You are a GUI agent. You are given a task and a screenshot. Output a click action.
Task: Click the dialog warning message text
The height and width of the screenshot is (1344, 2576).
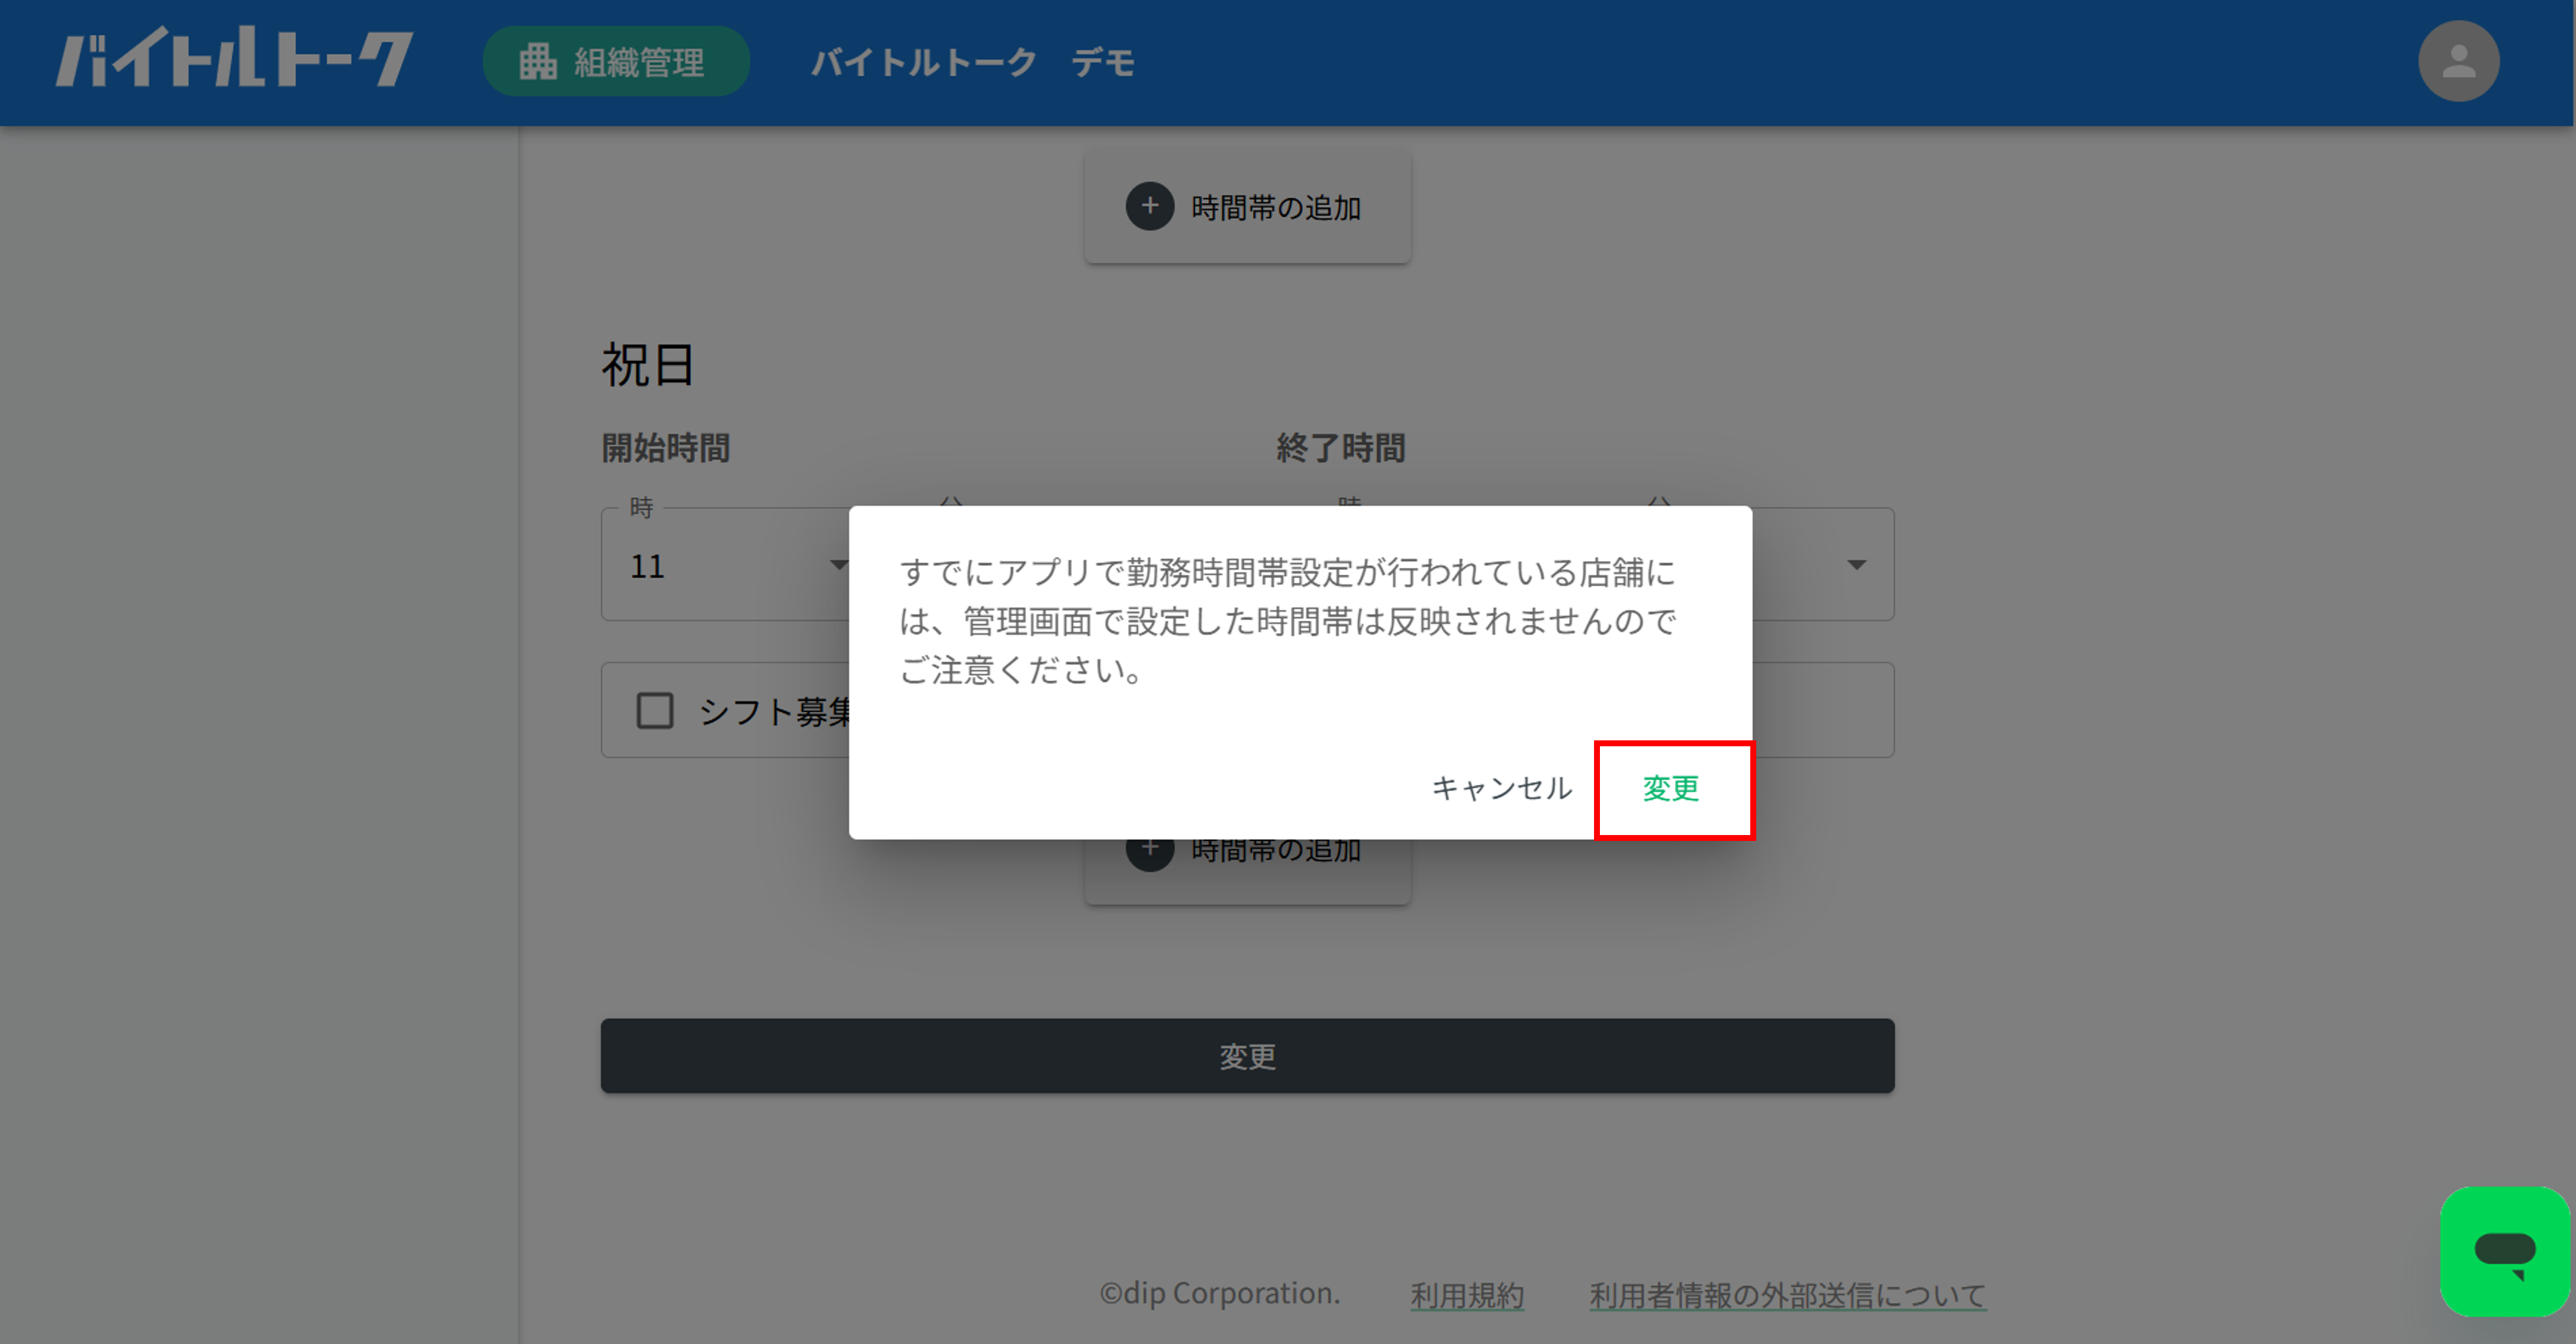pyautogui.click(x=1287, y=621)
